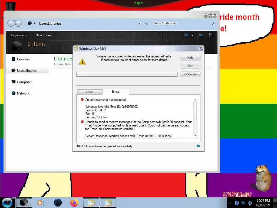This screenshot has width=277, height=208.
Task: Click the change view icon in Explorer toolbar
Action: (x=186, y=35)
